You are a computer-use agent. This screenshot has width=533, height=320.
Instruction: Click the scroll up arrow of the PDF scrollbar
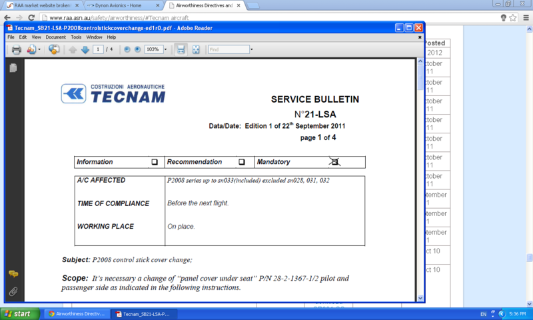pos(420,61)
